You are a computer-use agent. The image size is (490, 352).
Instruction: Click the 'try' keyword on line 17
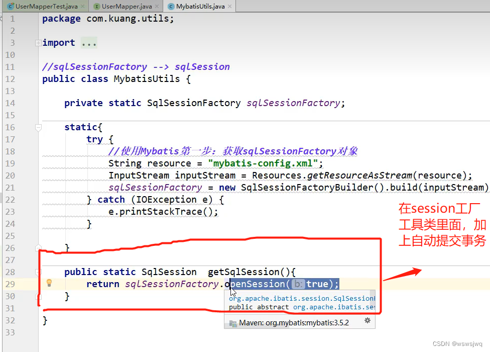[95, 140]
